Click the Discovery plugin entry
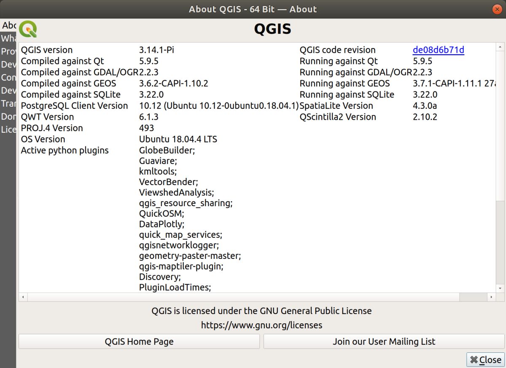Viewport: 506px width, 368px height. click(160, 277)
